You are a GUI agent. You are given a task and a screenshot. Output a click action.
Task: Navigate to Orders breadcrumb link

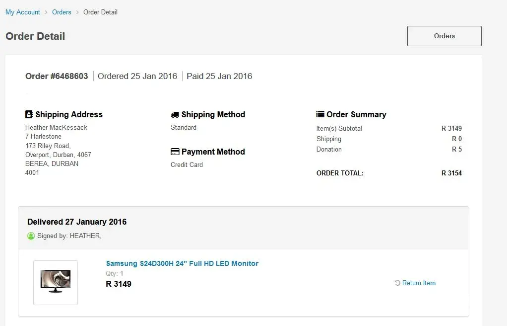[62, 12]
